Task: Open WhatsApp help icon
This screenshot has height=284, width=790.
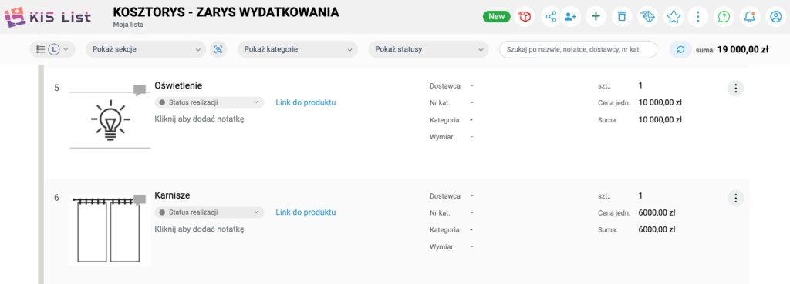Action: (724, 17)
